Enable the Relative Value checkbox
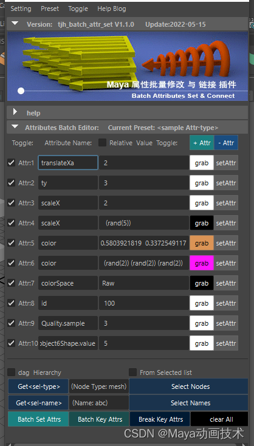 pyautogui.click(x=103, y=143)
